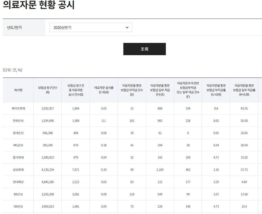The width and height of the screenshot is (262, 214).
Task: Click the value 7,871 in 삼성화재 row
Action: click(x=76, y=170)
